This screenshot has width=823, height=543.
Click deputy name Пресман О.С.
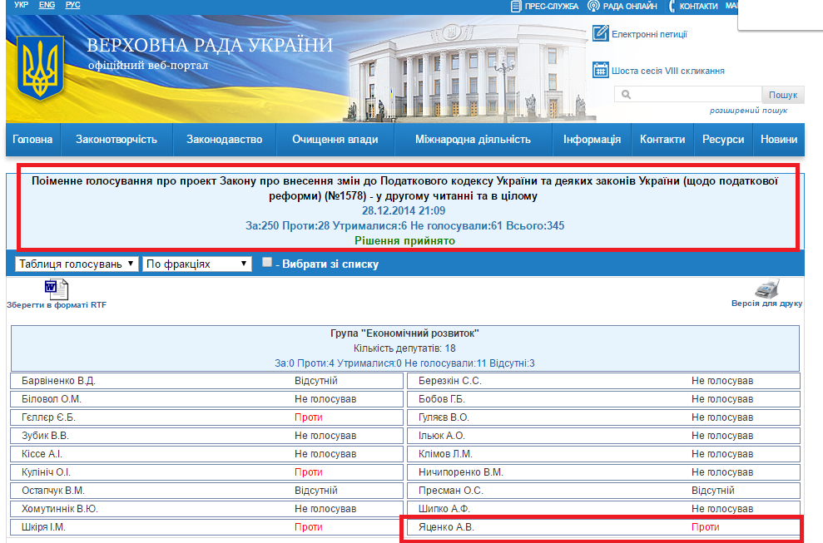pyautogui.click(x=451, y=491)
